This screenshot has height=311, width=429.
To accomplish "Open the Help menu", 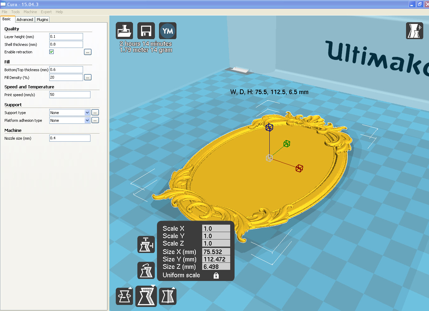I will 59,12.
